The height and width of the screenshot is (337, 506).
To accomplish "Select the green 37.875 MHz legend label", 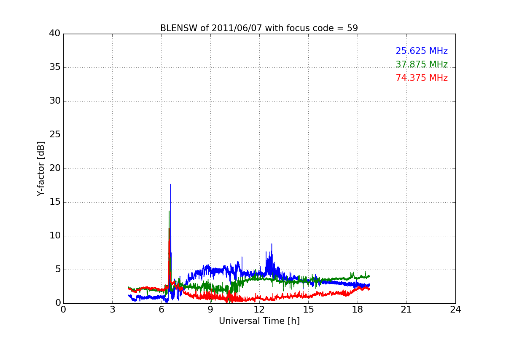I will 422,64.
